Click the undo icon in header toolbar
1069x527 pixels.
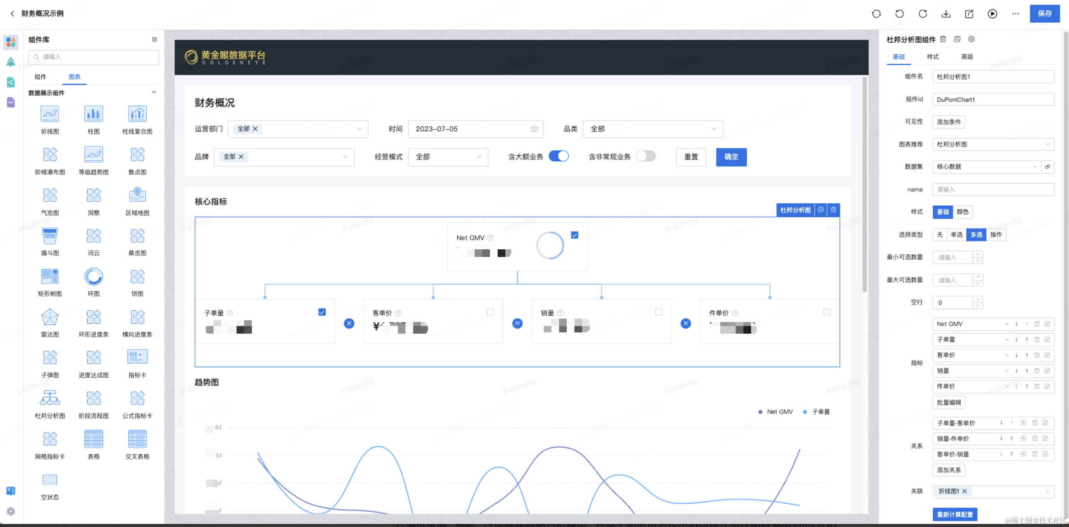pyautogui.click(x=899, y=14)
